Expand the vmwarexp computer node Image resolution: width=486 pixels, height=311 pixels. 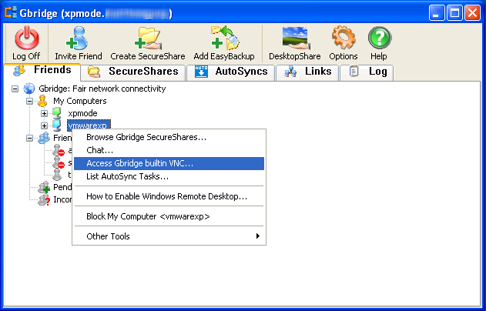tap(44, 125)
